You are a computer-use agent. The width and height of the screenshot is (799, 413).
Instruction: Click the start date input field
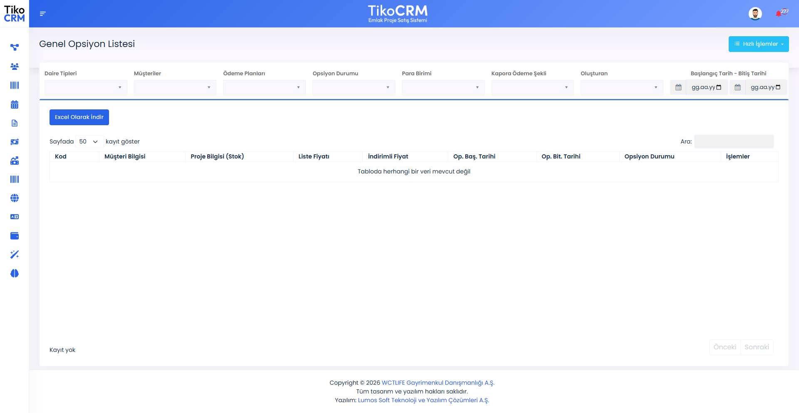(706, 87)
